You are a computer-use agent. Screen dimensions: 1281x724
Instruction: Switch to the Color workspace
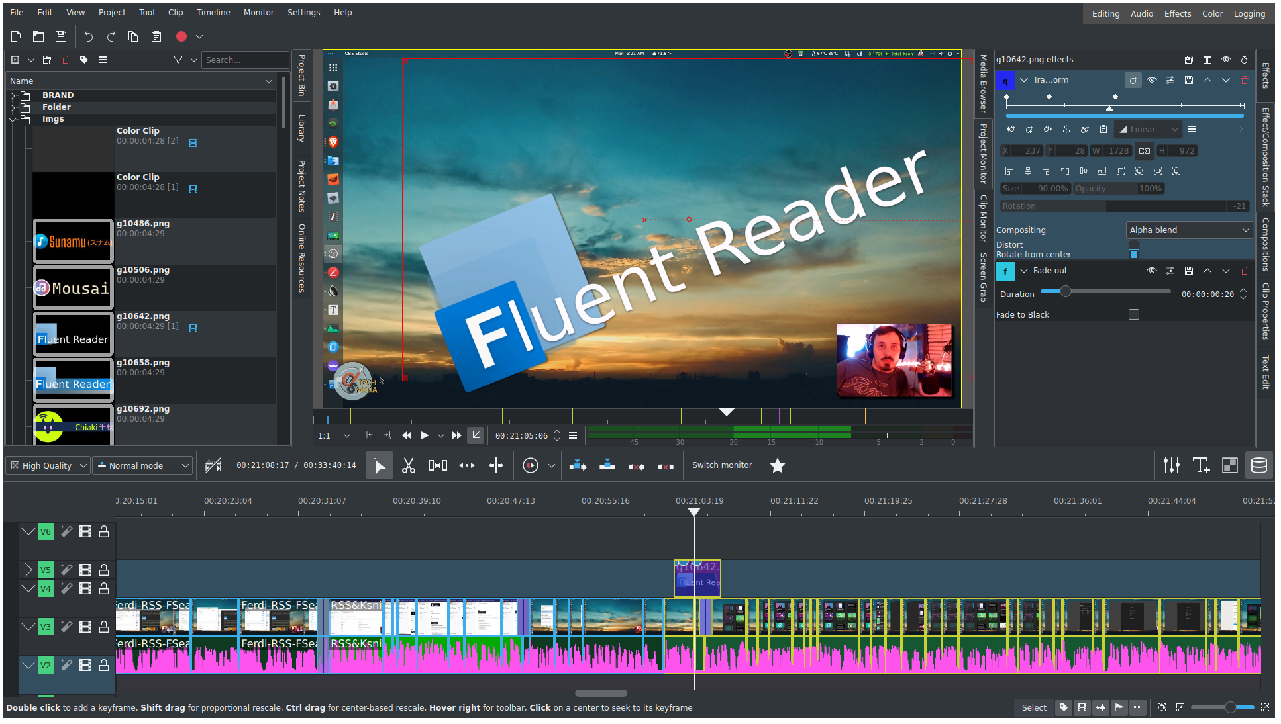(x=1212, y=14)
